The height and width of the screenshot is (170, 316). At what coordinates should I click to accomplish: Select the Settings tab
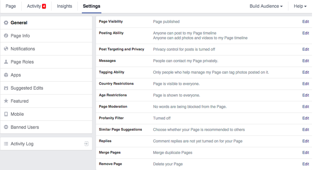point(91,6)
